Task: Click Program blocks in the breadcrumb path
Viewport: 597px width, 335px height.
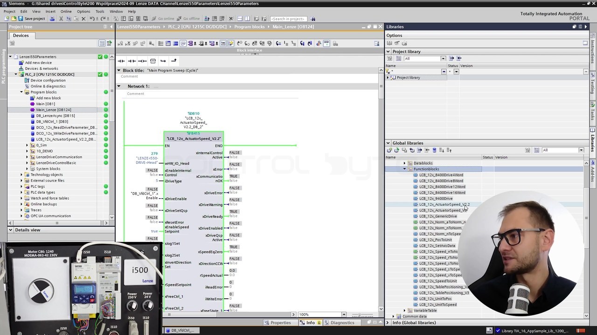Action: coord(250,27)
